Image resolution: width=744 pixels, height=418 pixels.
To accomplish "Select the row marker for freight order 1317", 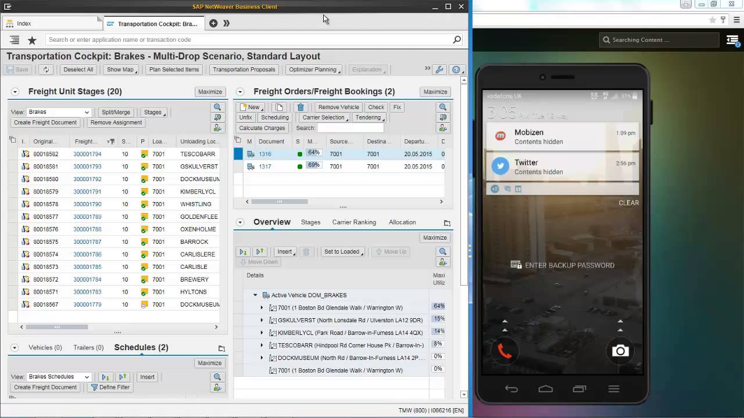I will pyautogui.click(x=238, y=167).
